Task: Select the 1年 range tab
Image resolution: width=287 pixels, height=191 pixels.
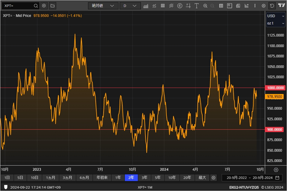Action: tap(118, 177)
